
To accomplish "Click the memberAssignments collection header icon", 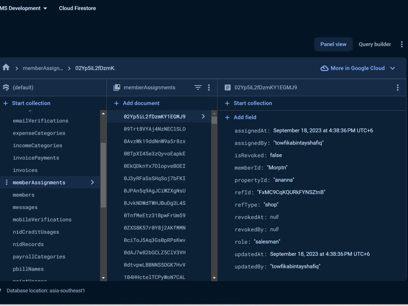I will tap(117, 87).
